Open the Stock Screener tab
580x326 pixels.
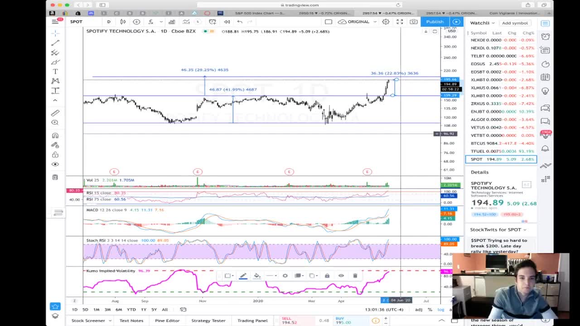88,321
